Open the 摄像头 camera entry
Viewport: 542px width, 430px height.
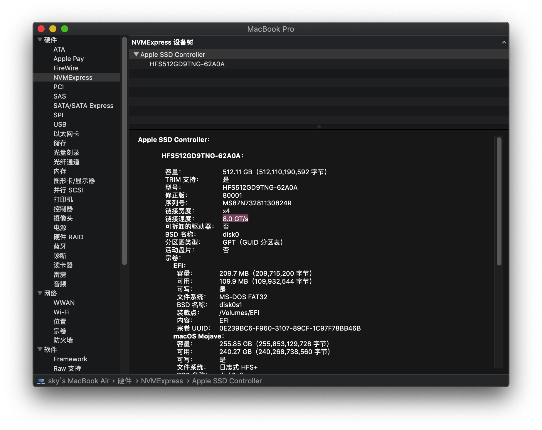(x=63, y=218)
